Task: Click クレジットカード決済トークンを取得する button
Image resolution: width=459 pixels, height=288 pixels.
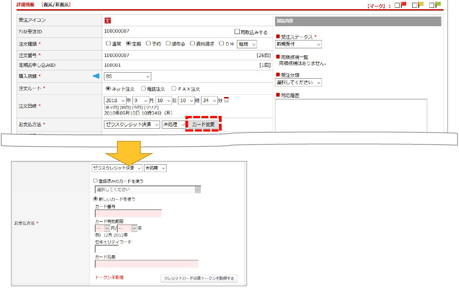Action: point(199,278)
